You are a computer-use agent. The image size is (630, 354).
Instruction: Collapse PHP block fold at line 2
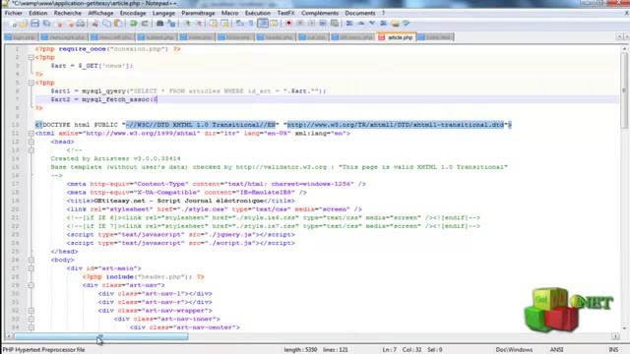pos(31,57)
